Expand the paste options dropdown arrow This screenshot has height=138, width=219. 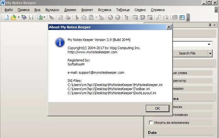click(x=96, y=17)
